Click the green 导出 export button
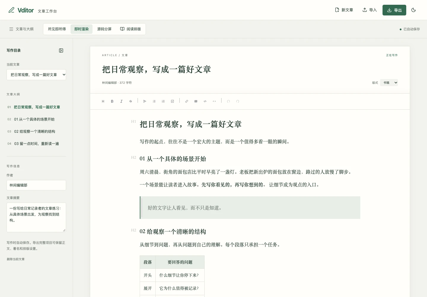The height and width of the screenshot is (297, 427). click(394, 10)
